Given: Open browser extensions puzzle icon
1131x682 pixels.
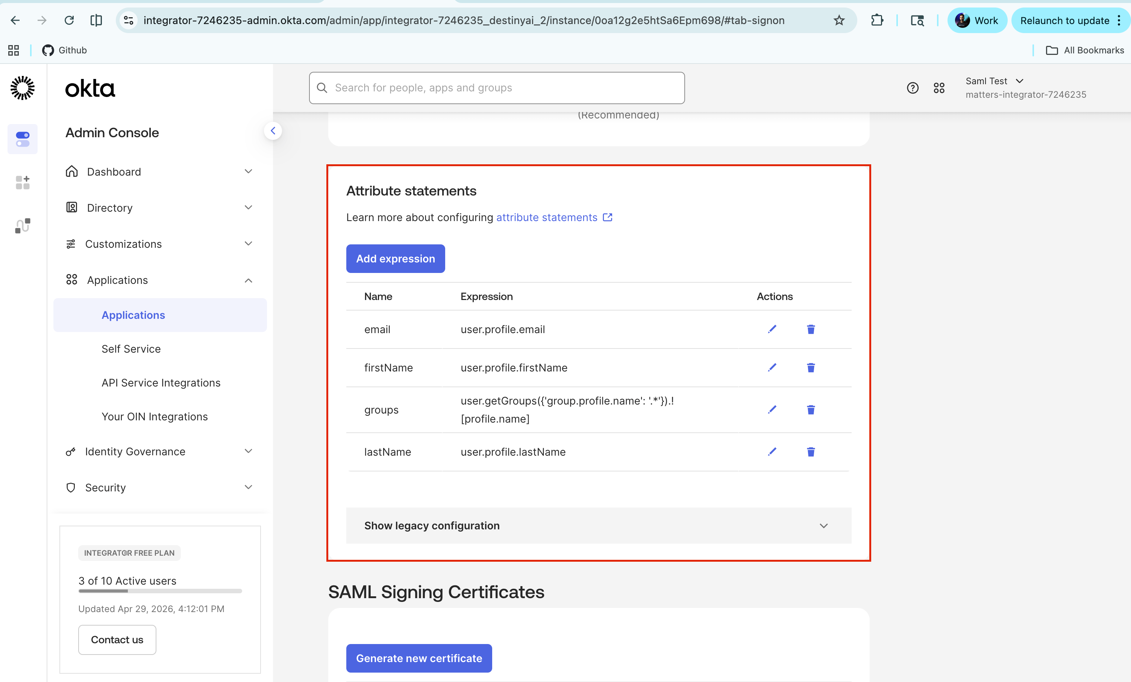Looking at the screenshot, I should tap(877, 20).
